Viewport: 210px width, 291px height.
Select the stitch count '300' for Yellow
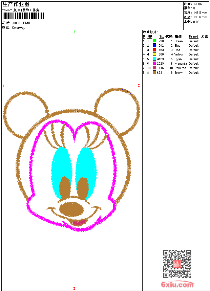(161, 54)
